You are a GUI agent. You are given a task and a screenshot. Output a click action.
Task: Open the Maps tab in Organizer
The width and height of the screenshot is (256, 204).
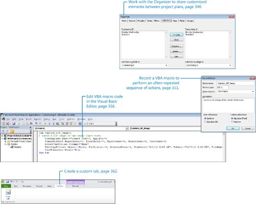[175, 21]
